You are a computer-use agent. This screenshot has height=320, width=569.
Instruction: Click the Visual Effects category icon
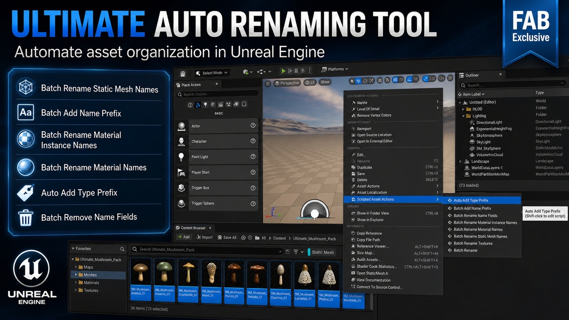(x=228, y=104)
